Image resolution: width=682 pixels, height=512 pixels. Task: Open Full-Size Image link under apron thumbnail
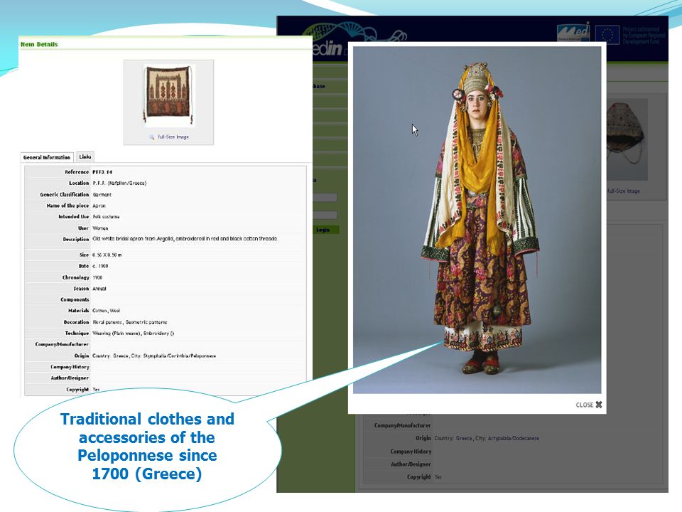[173, 137]
